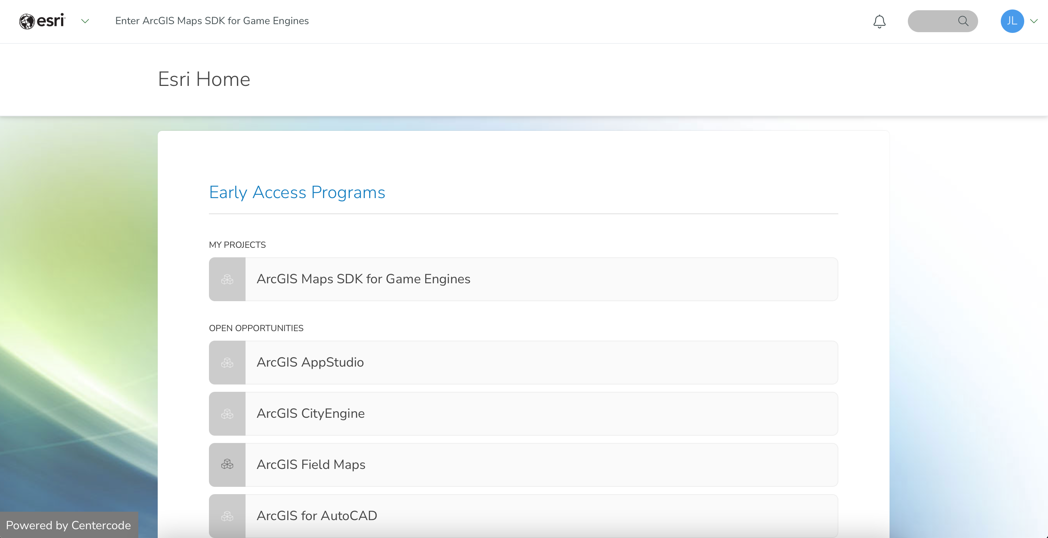Focus the header search field

[x=943, y=21]
